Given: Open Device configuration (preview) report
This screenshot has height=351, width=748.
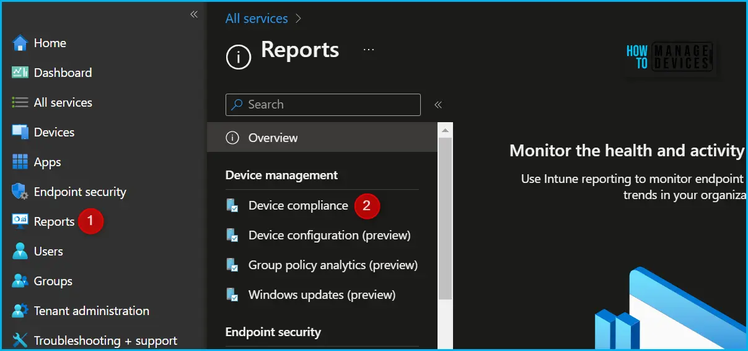Looking at the screenshot, I should 329,235.
